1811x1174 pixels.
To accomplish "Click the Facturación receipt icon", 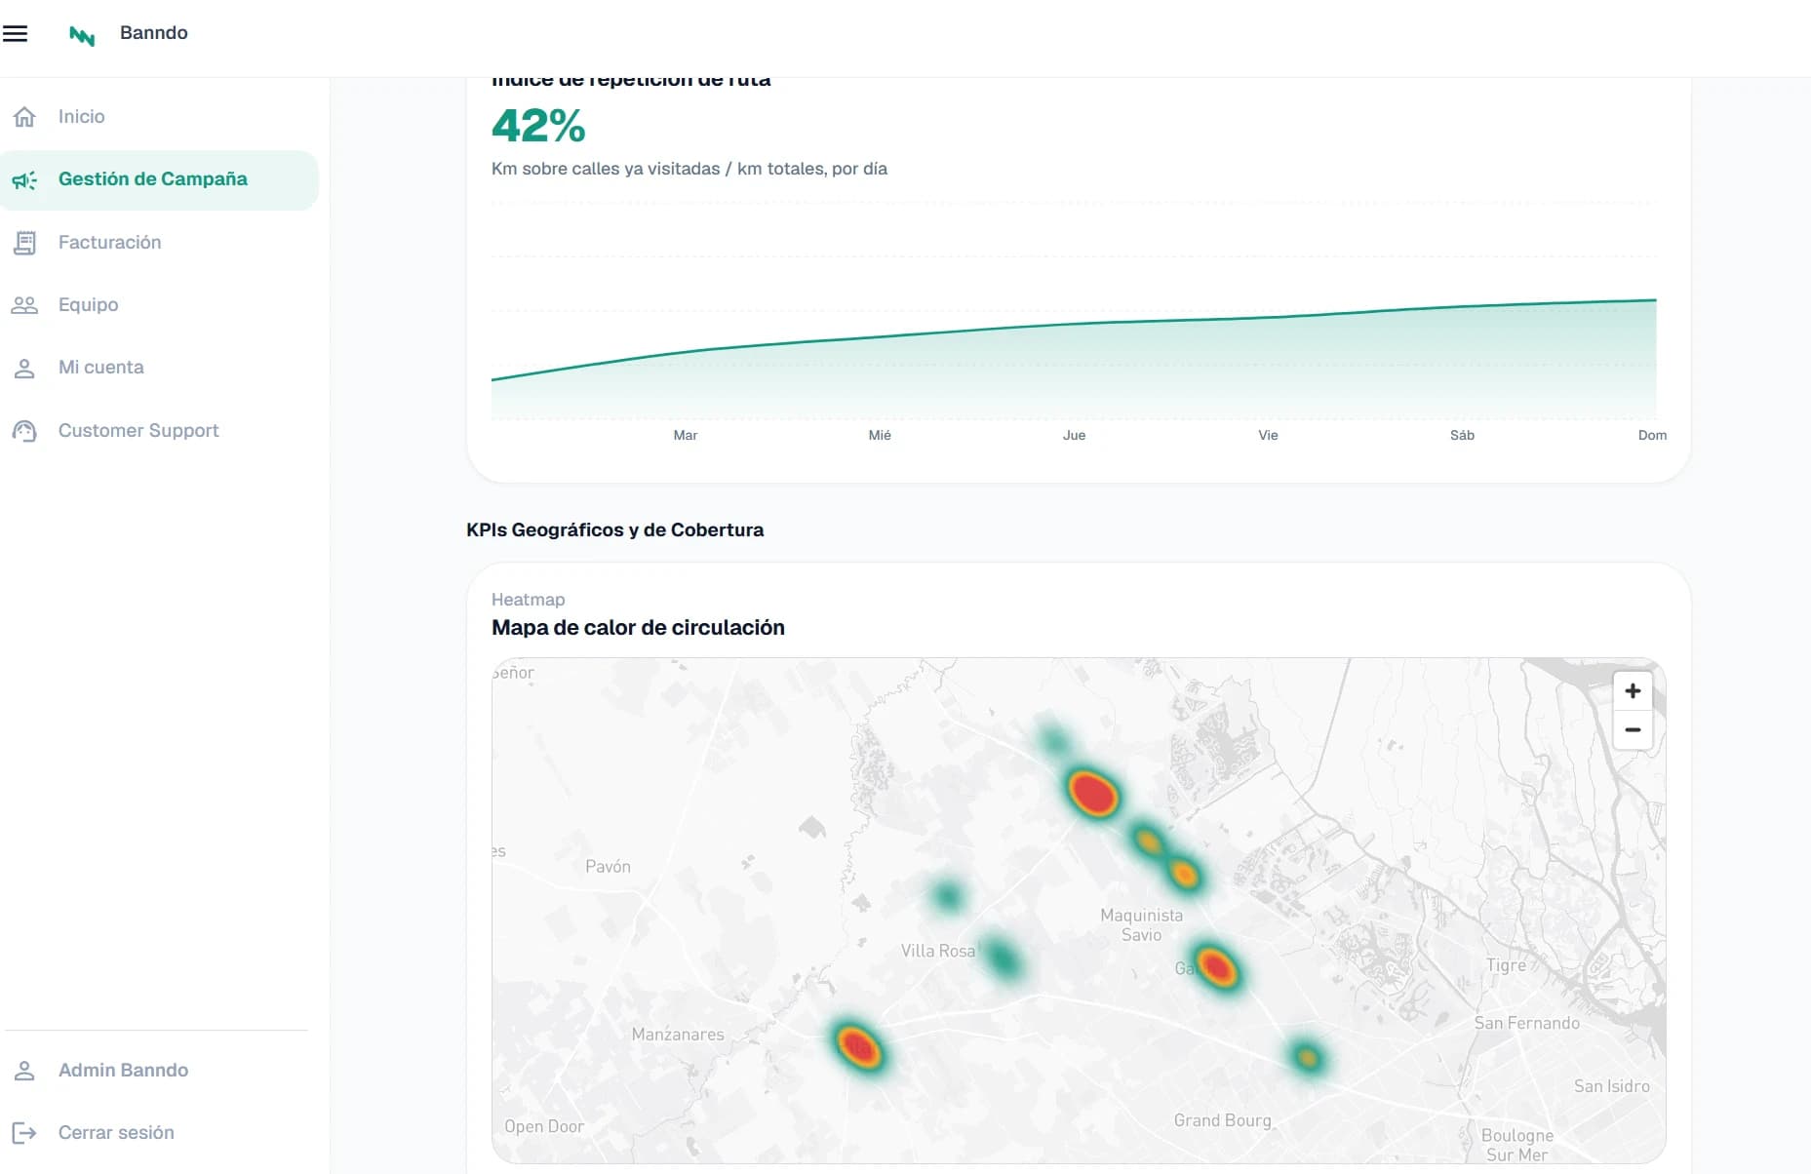I will [x=24, y=243].
